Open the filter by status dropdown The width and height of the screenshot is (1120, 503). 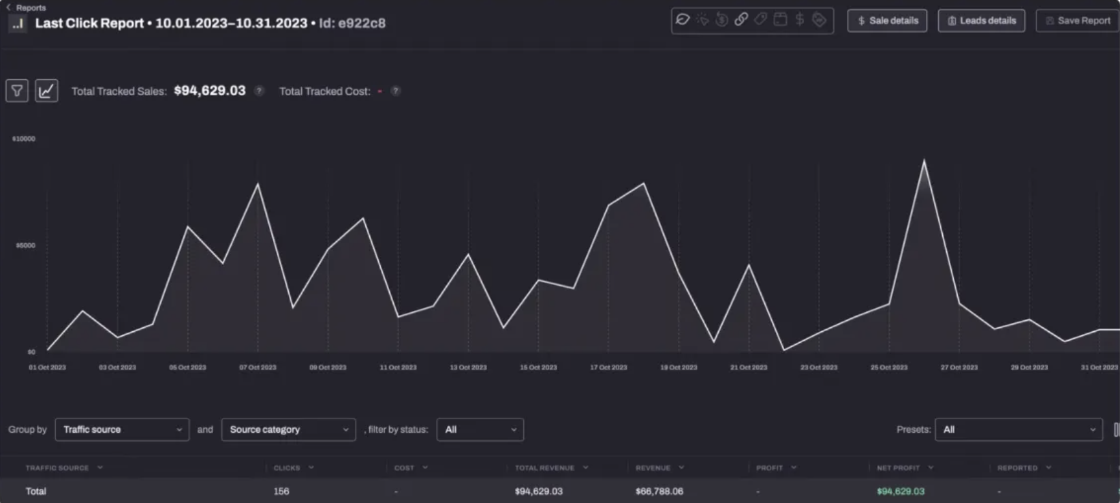click(480, 429)
